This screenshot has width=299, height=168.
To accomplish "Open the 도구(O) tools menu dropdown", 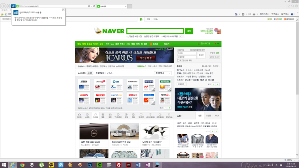I will [x=285, y=14].
